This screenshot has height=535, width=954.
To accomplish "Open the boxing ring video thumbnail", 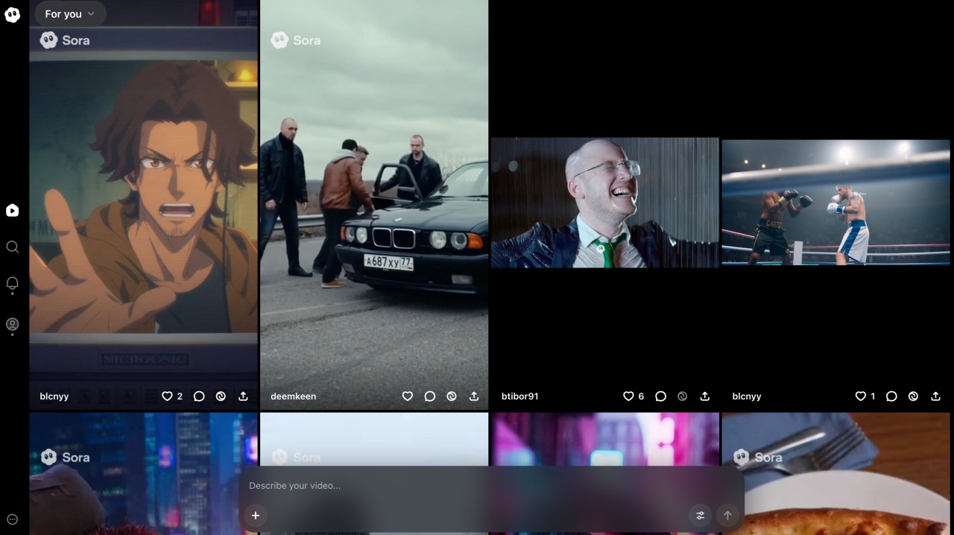I will coord(835,202).
